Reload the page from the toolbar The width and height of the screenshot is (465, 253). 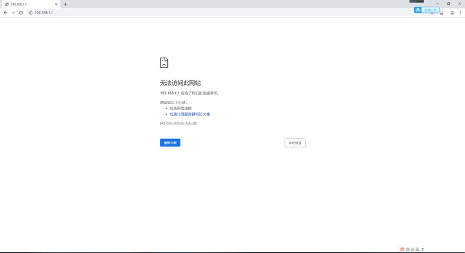click(21, 13)
